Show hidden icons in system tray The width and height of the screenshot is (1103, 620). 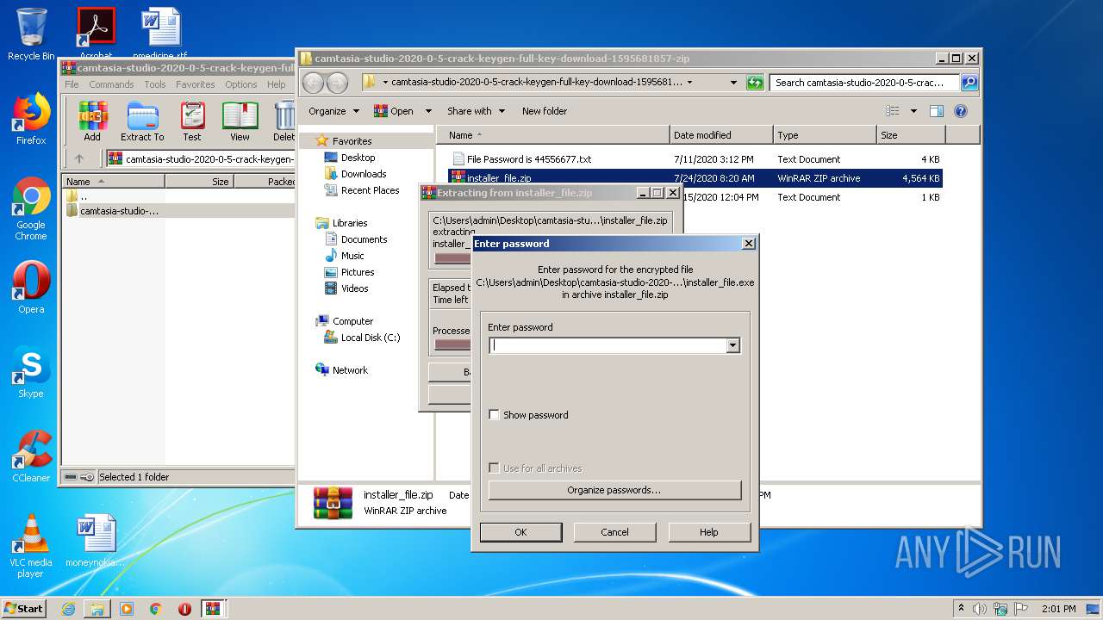[x=961, y=609]
